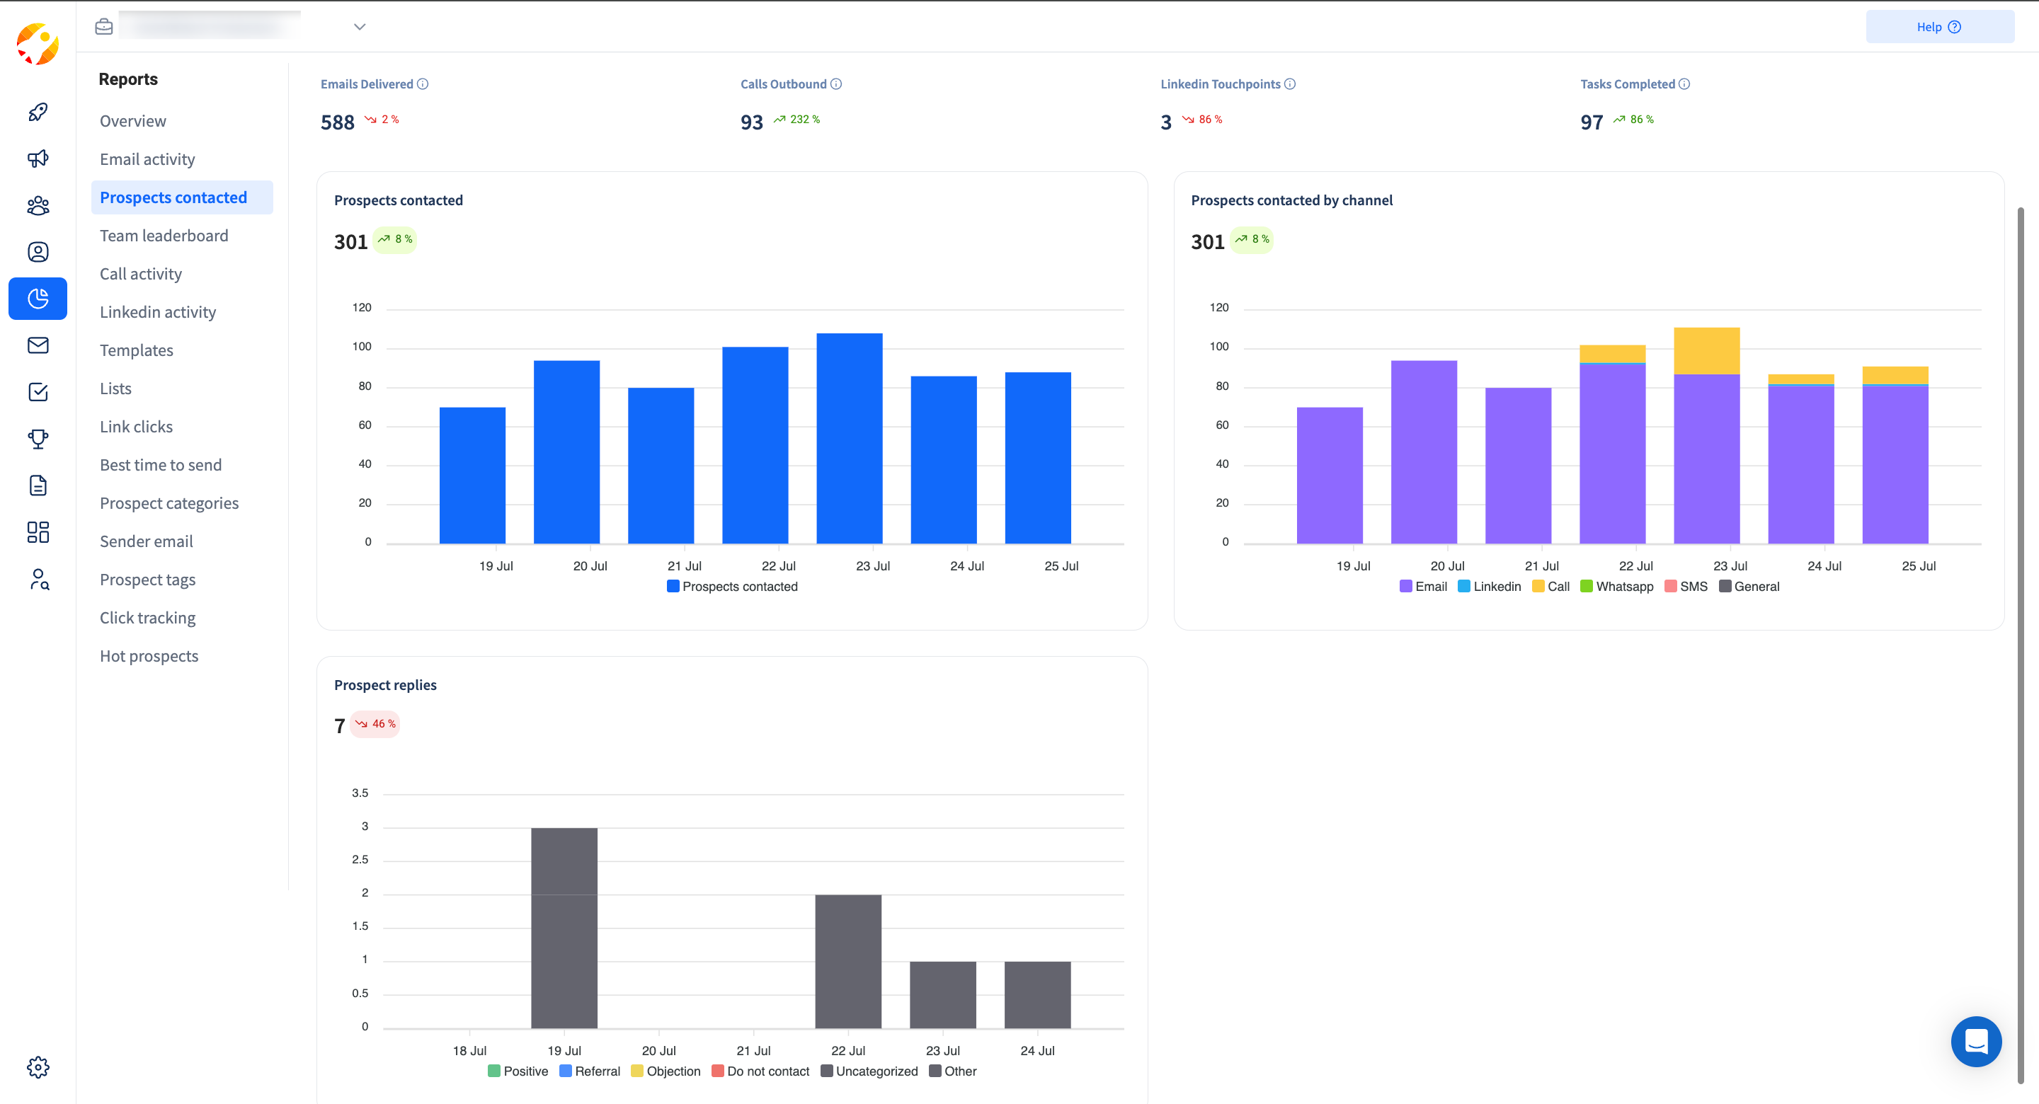Select Prospects contacted report

182,197
